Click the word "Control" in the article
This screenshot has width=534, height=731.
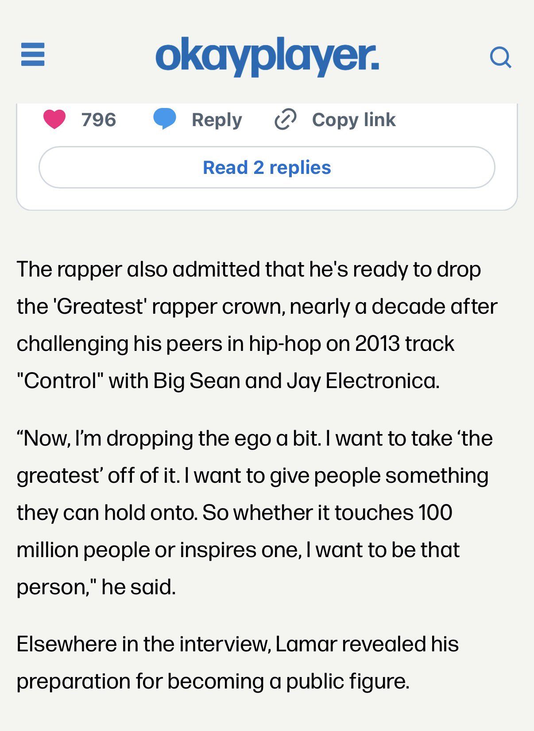[60, 381]
